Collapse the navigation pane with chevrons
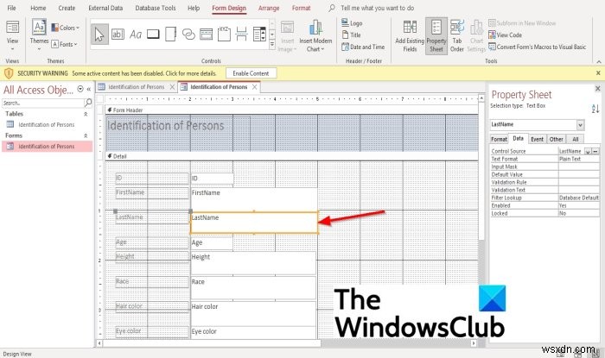 pos(89,89)
